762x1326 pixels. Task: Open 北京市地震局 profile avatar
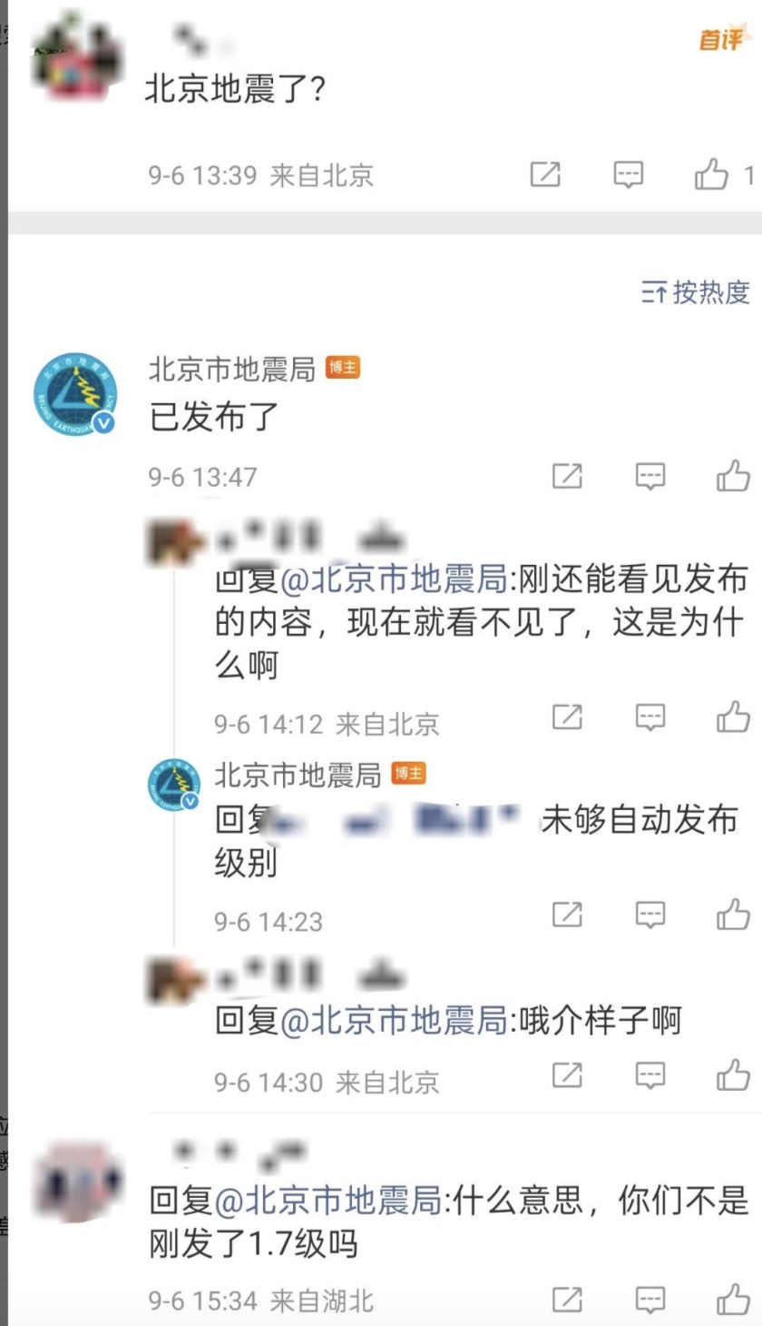[75, 396]
